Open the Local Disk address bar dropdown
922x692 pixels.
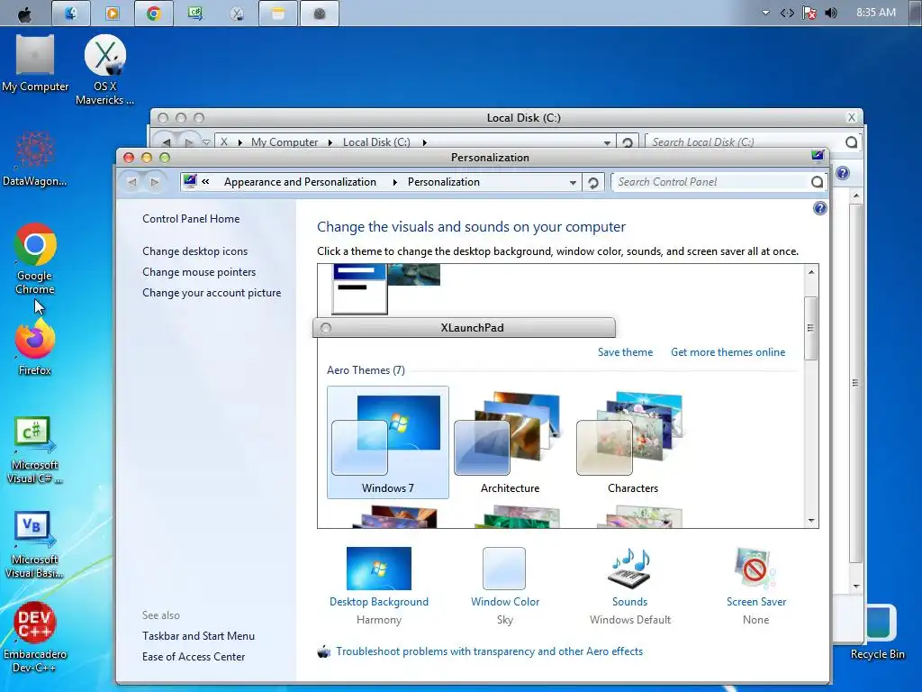pos(607,143)
